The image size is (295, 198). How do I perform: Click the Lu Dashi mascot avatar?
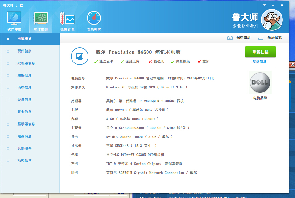(272, 19)
